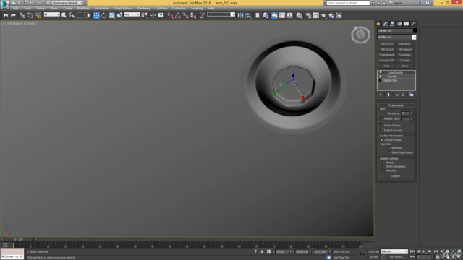
Task: Click the Iterations spinner arrows
Action: click(412, 113)
